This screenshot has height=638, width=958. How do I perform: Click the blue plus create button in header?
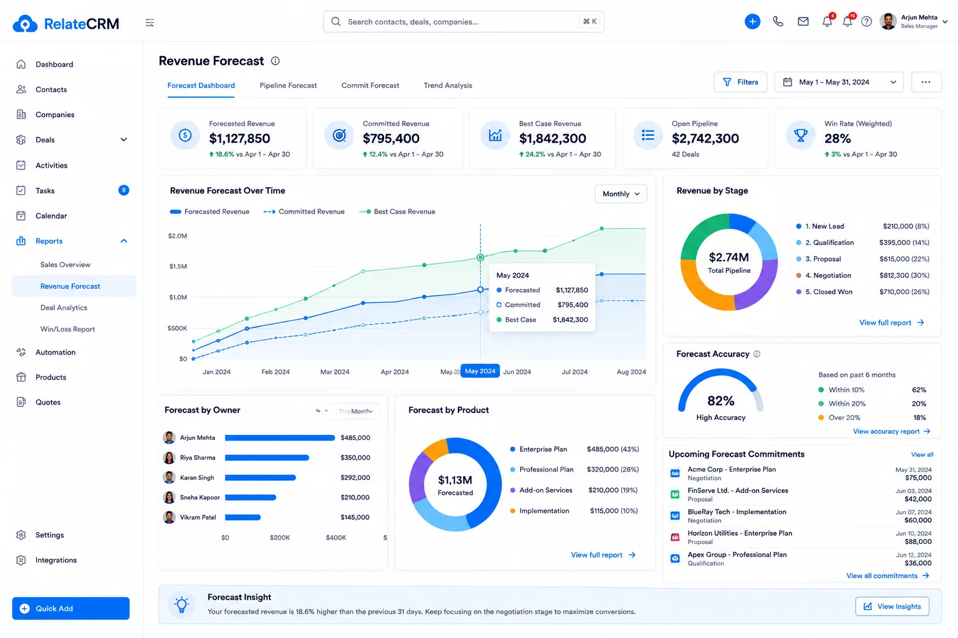753,21
